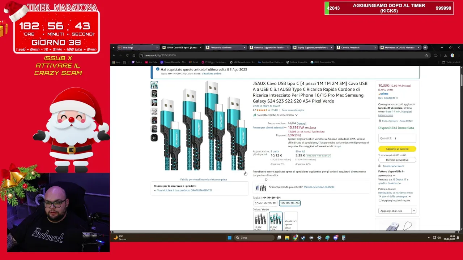Screen dimensions: 463x260
Task: Open the YouTube bookmark
Action: 151,62
